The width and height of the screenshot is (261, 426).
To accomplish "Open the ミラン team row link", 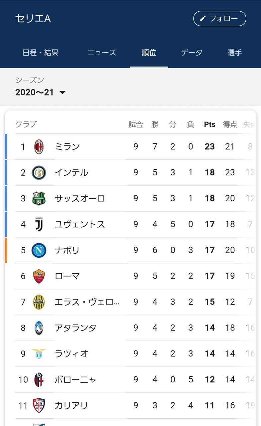I will pos(131,147).
